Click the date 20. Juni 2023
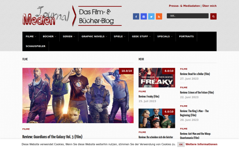Viewport: 239px width, 149px height. point(189,120)
